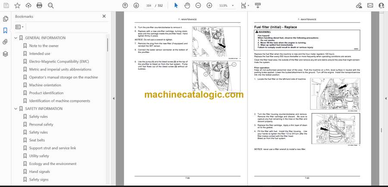Go to the previous page arrow
Viewport: 388px width, 187px height.
[125, 6]
